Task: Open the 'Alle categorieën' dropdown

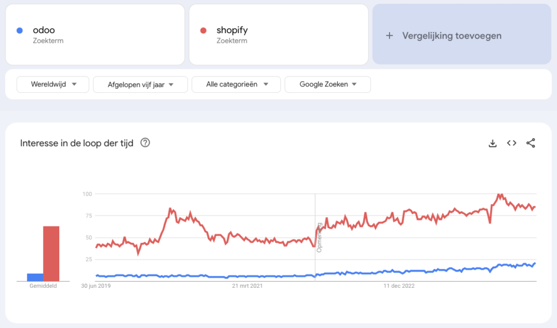Action: coord(236,84)
